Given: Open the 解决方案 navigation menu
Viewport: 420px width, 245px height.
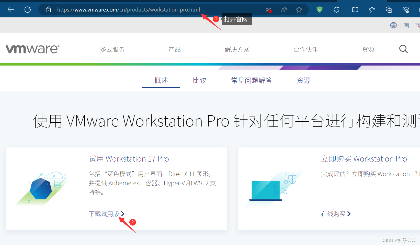Looking at the screenshot, I should [x=237, y=49].
